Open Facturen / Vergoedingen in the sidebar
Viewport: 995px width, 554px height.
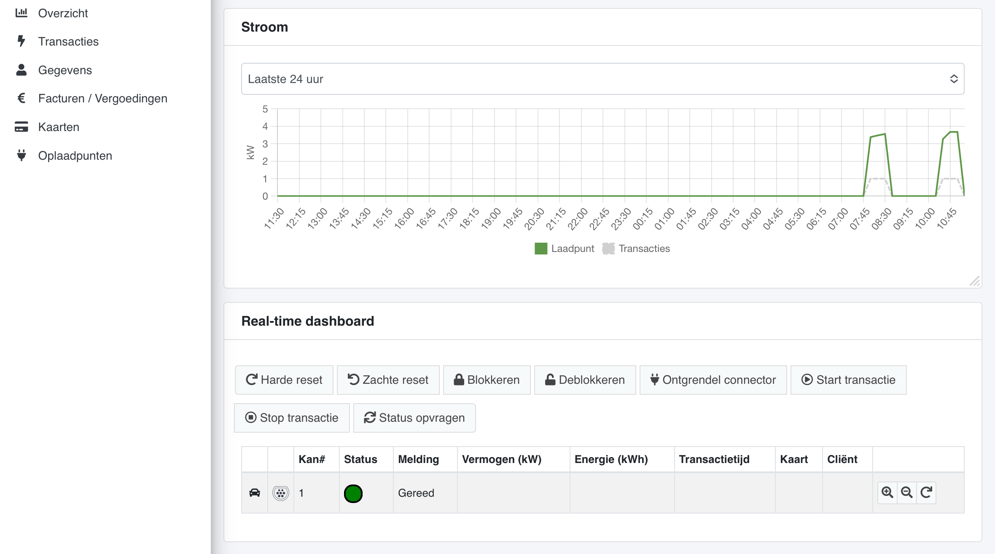pos(102,98)
